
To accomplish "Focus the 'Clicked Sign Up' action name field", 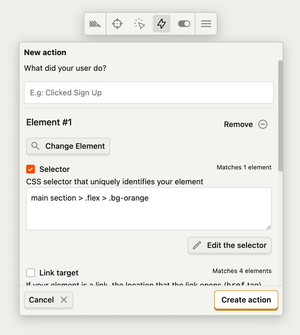I will 149,93.
